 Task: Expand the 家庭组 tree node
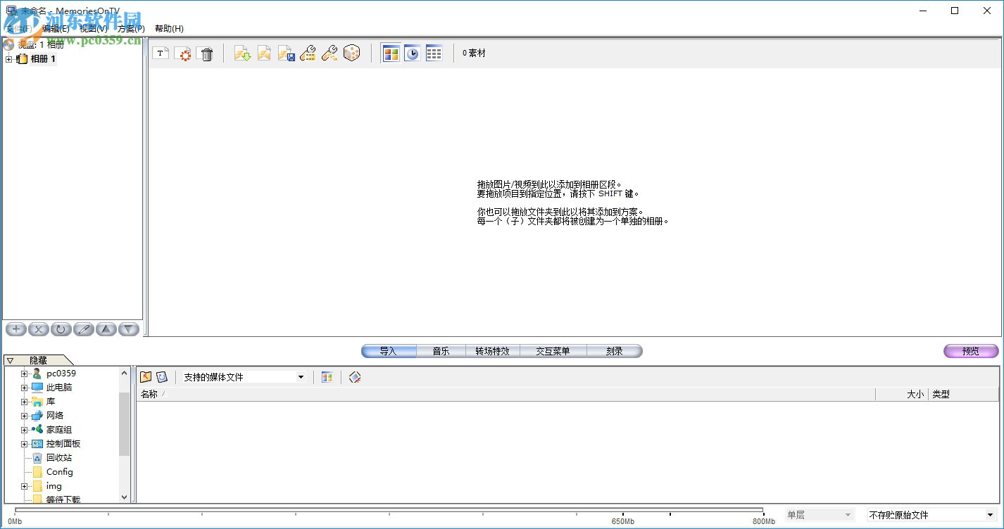tap(24, 430)
